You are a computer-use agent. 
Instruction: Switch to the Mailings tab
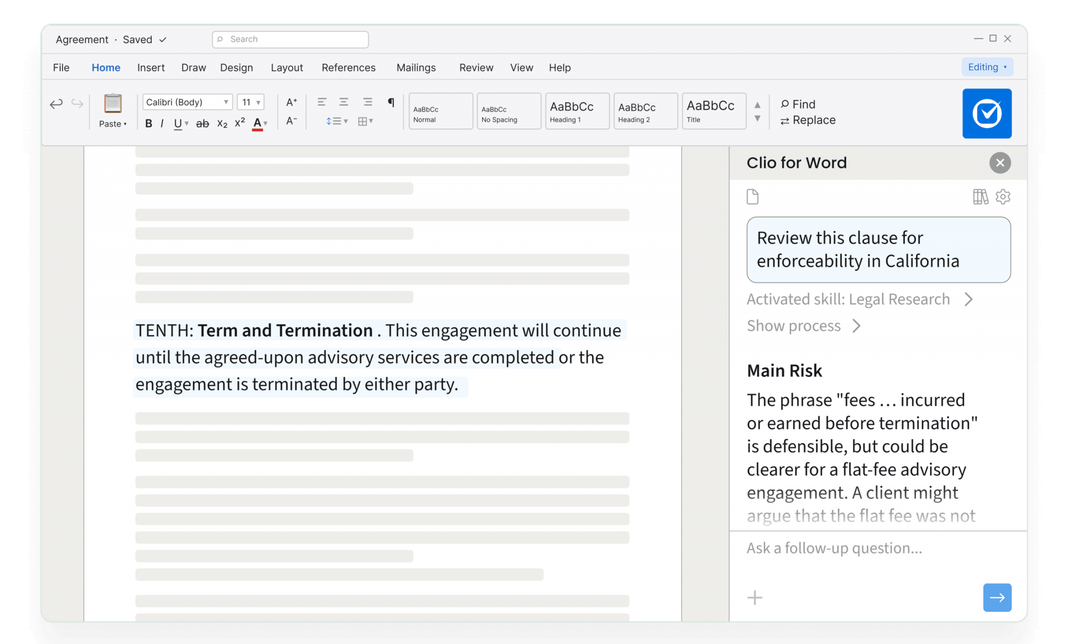pyautogui.click(x=416, y=68)
